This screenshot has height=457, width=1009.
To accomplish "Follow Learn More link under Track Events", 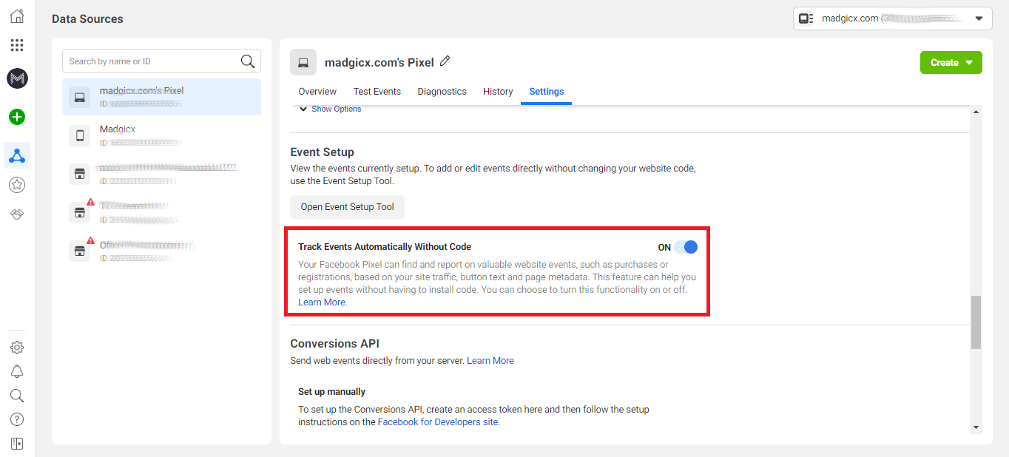I will click(322, 302).
